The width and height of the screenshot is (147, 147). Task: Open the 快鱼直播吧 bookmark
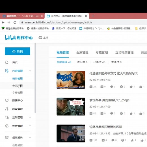(120, 28)
